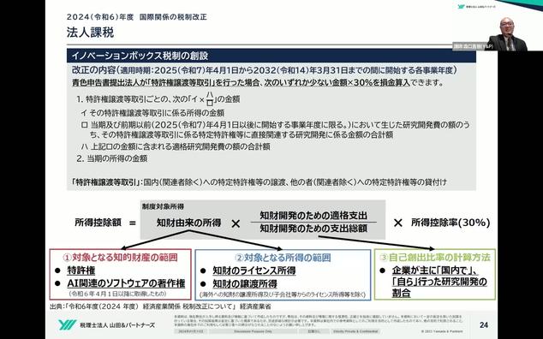Screen dimensions: 543x339
Task: Click numerator 知財開発のための適格支出
Action: (x=313, y=216)
